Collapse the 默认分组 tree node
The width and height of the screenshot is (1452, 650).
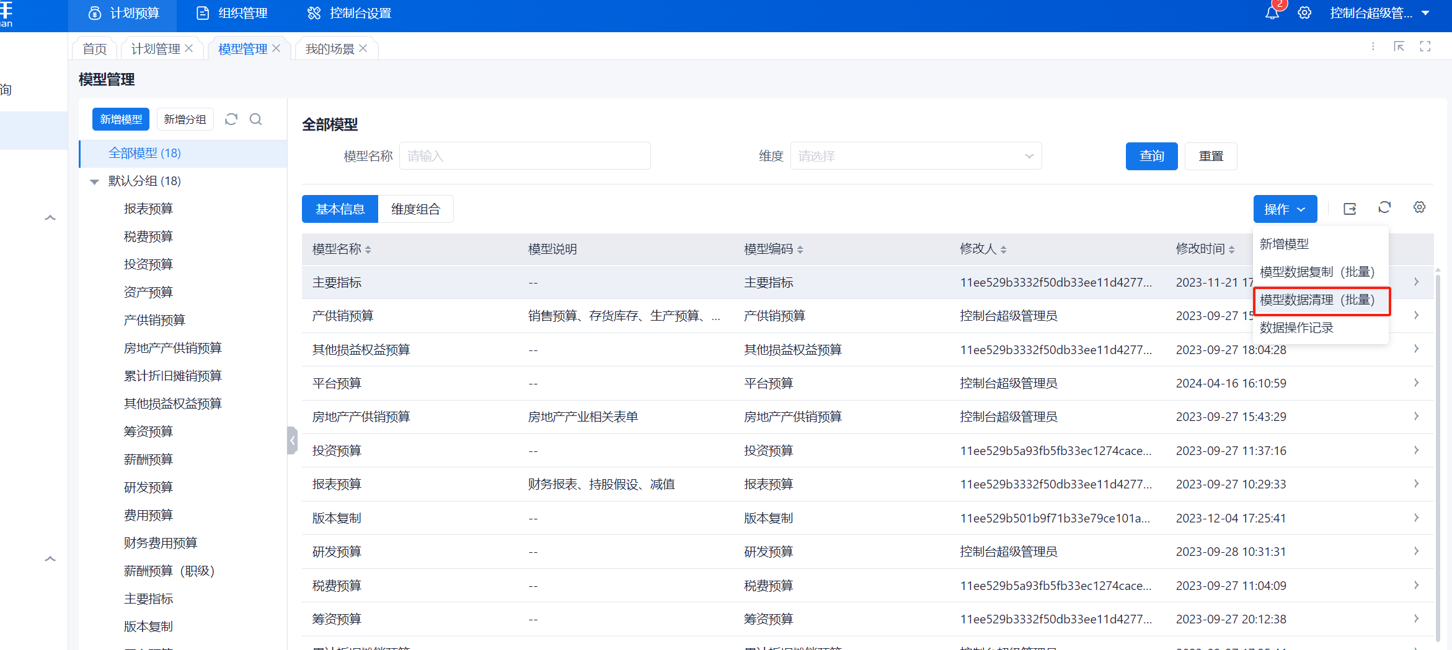(95, 181)
